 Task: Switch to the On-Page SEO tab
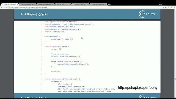tap(63, 4)
